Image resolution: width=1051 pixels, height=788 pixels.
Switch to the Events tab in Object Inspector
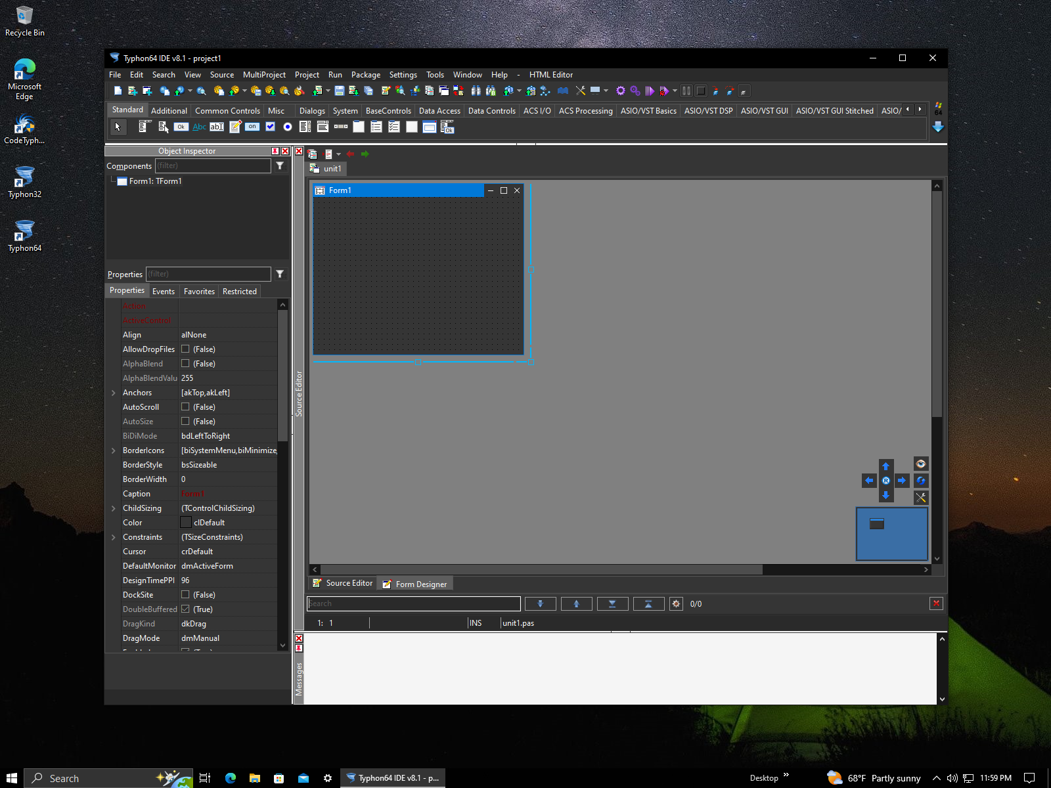click(x=164, y=292)
